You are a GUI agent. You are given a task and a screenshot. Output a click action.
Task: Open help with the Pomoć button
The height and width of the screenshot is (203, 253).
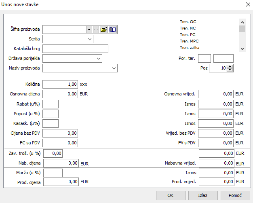coord(235,195)
